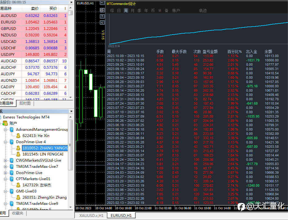This screenshot has height=220, width=288.
Task: Click the TMGM.TradeMax-Live9 server icon
Action: coord(11,204)
